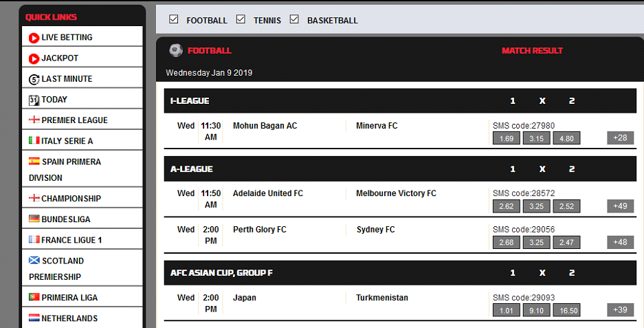Toggle the Basketball filter checkbox
The width and height of the screenshot is (644, 328).
click(294, 19)
